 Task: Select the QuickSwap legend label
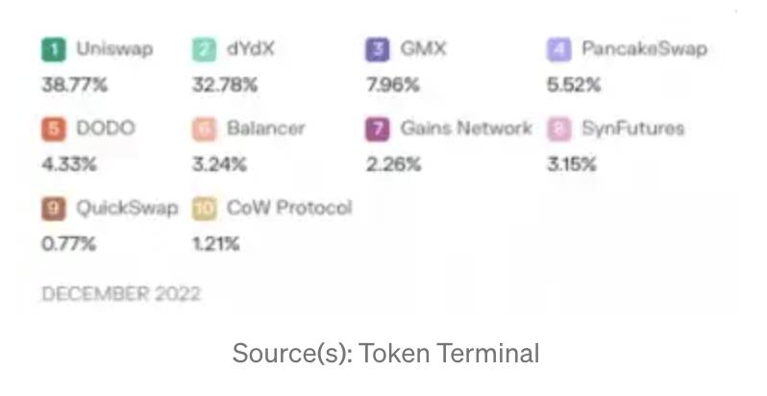point(127,208)
